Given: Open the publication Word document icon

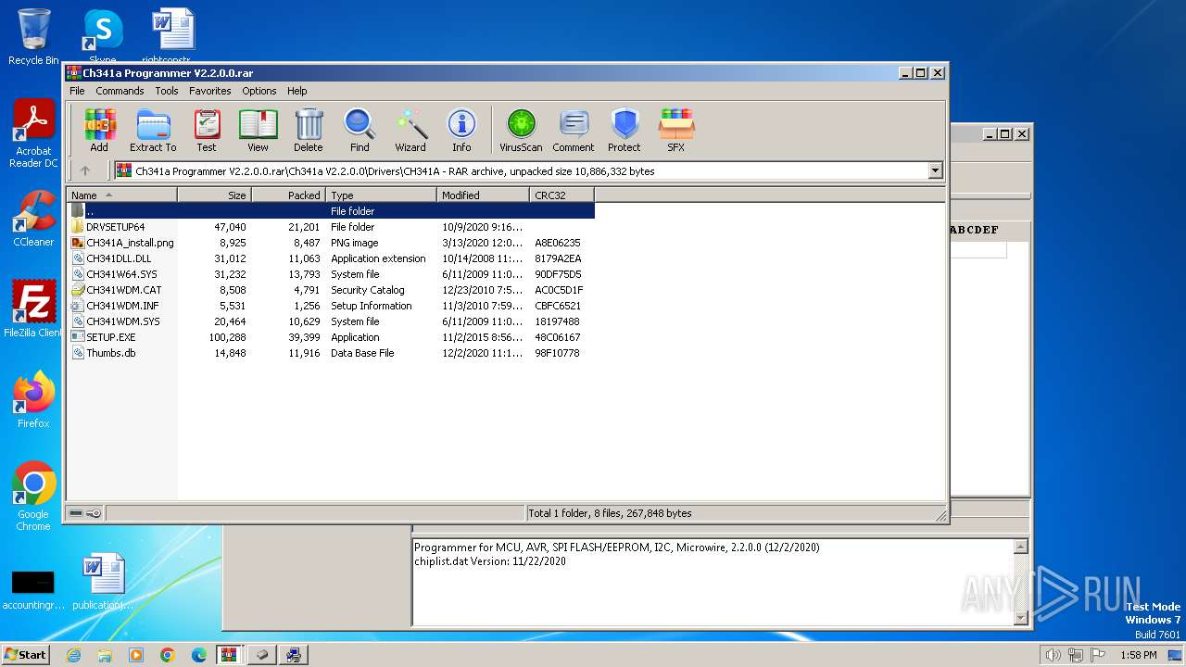Looking at the screenshot, I should click(x=102, y=582).
